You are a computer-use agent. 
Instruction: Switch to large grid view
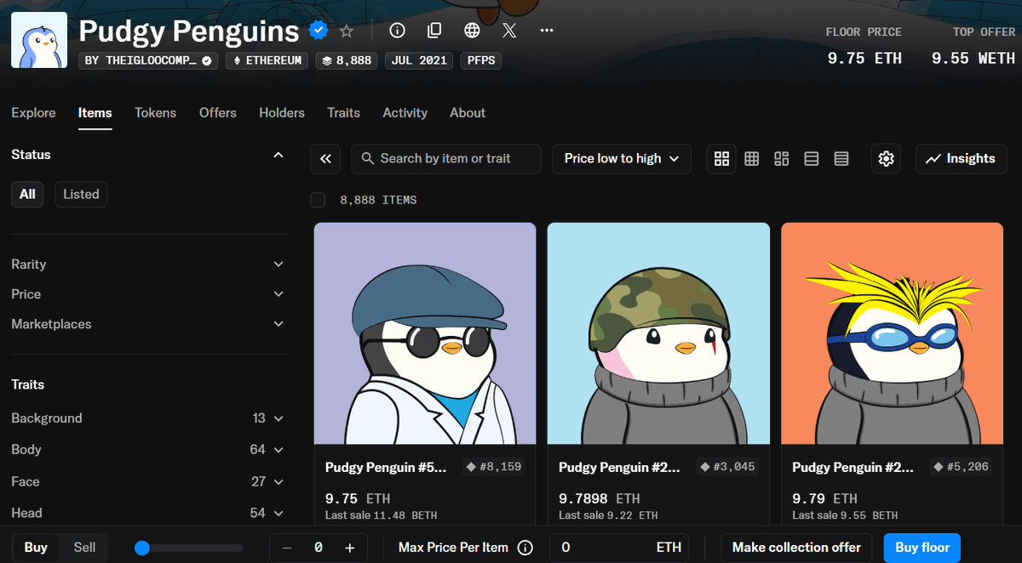[722, 158]
